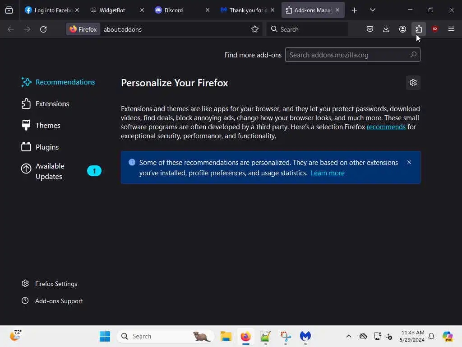Click the Windows taskbar Search box
The image size is (462, 347).
[x=166, y=336]
